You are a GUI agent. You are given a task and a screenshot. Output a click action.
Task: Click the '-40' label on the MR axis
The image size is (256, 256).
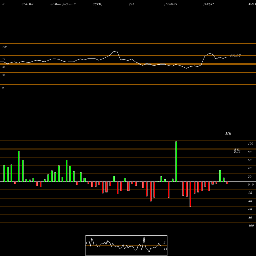[x=250, y=201]
